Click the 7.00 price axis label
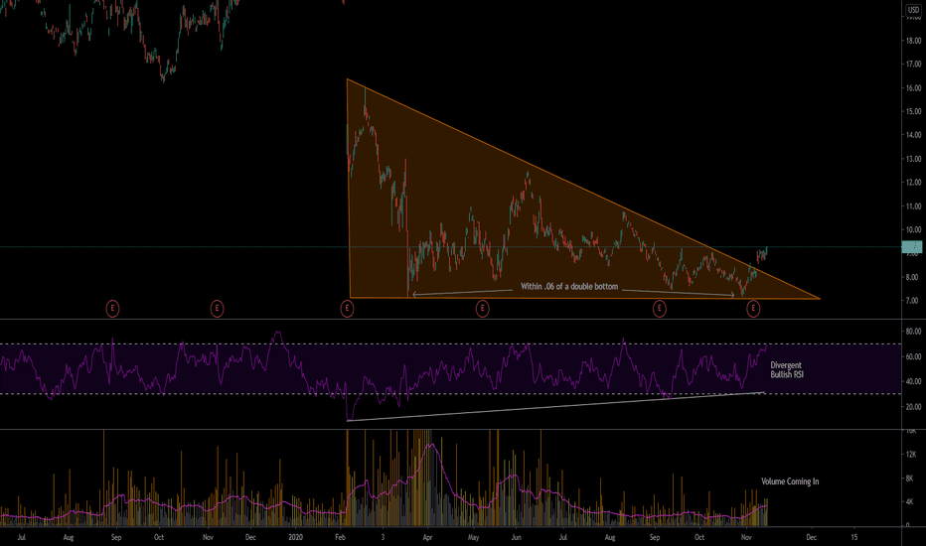This screenshot has height=546, width=926. (x=914, y=301)
